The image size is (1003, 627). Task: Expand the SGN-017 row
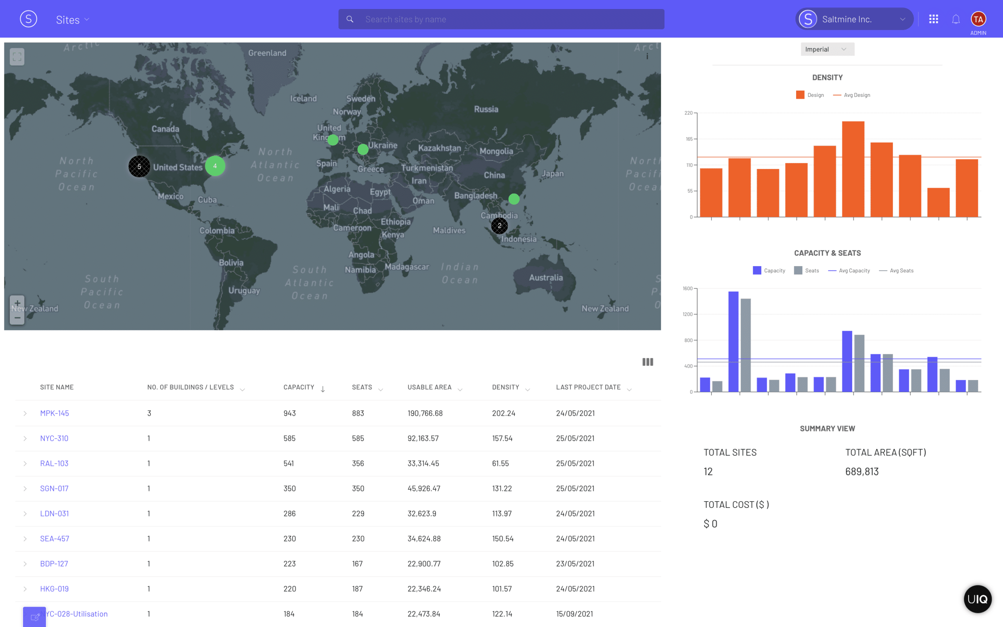(25, 489)
